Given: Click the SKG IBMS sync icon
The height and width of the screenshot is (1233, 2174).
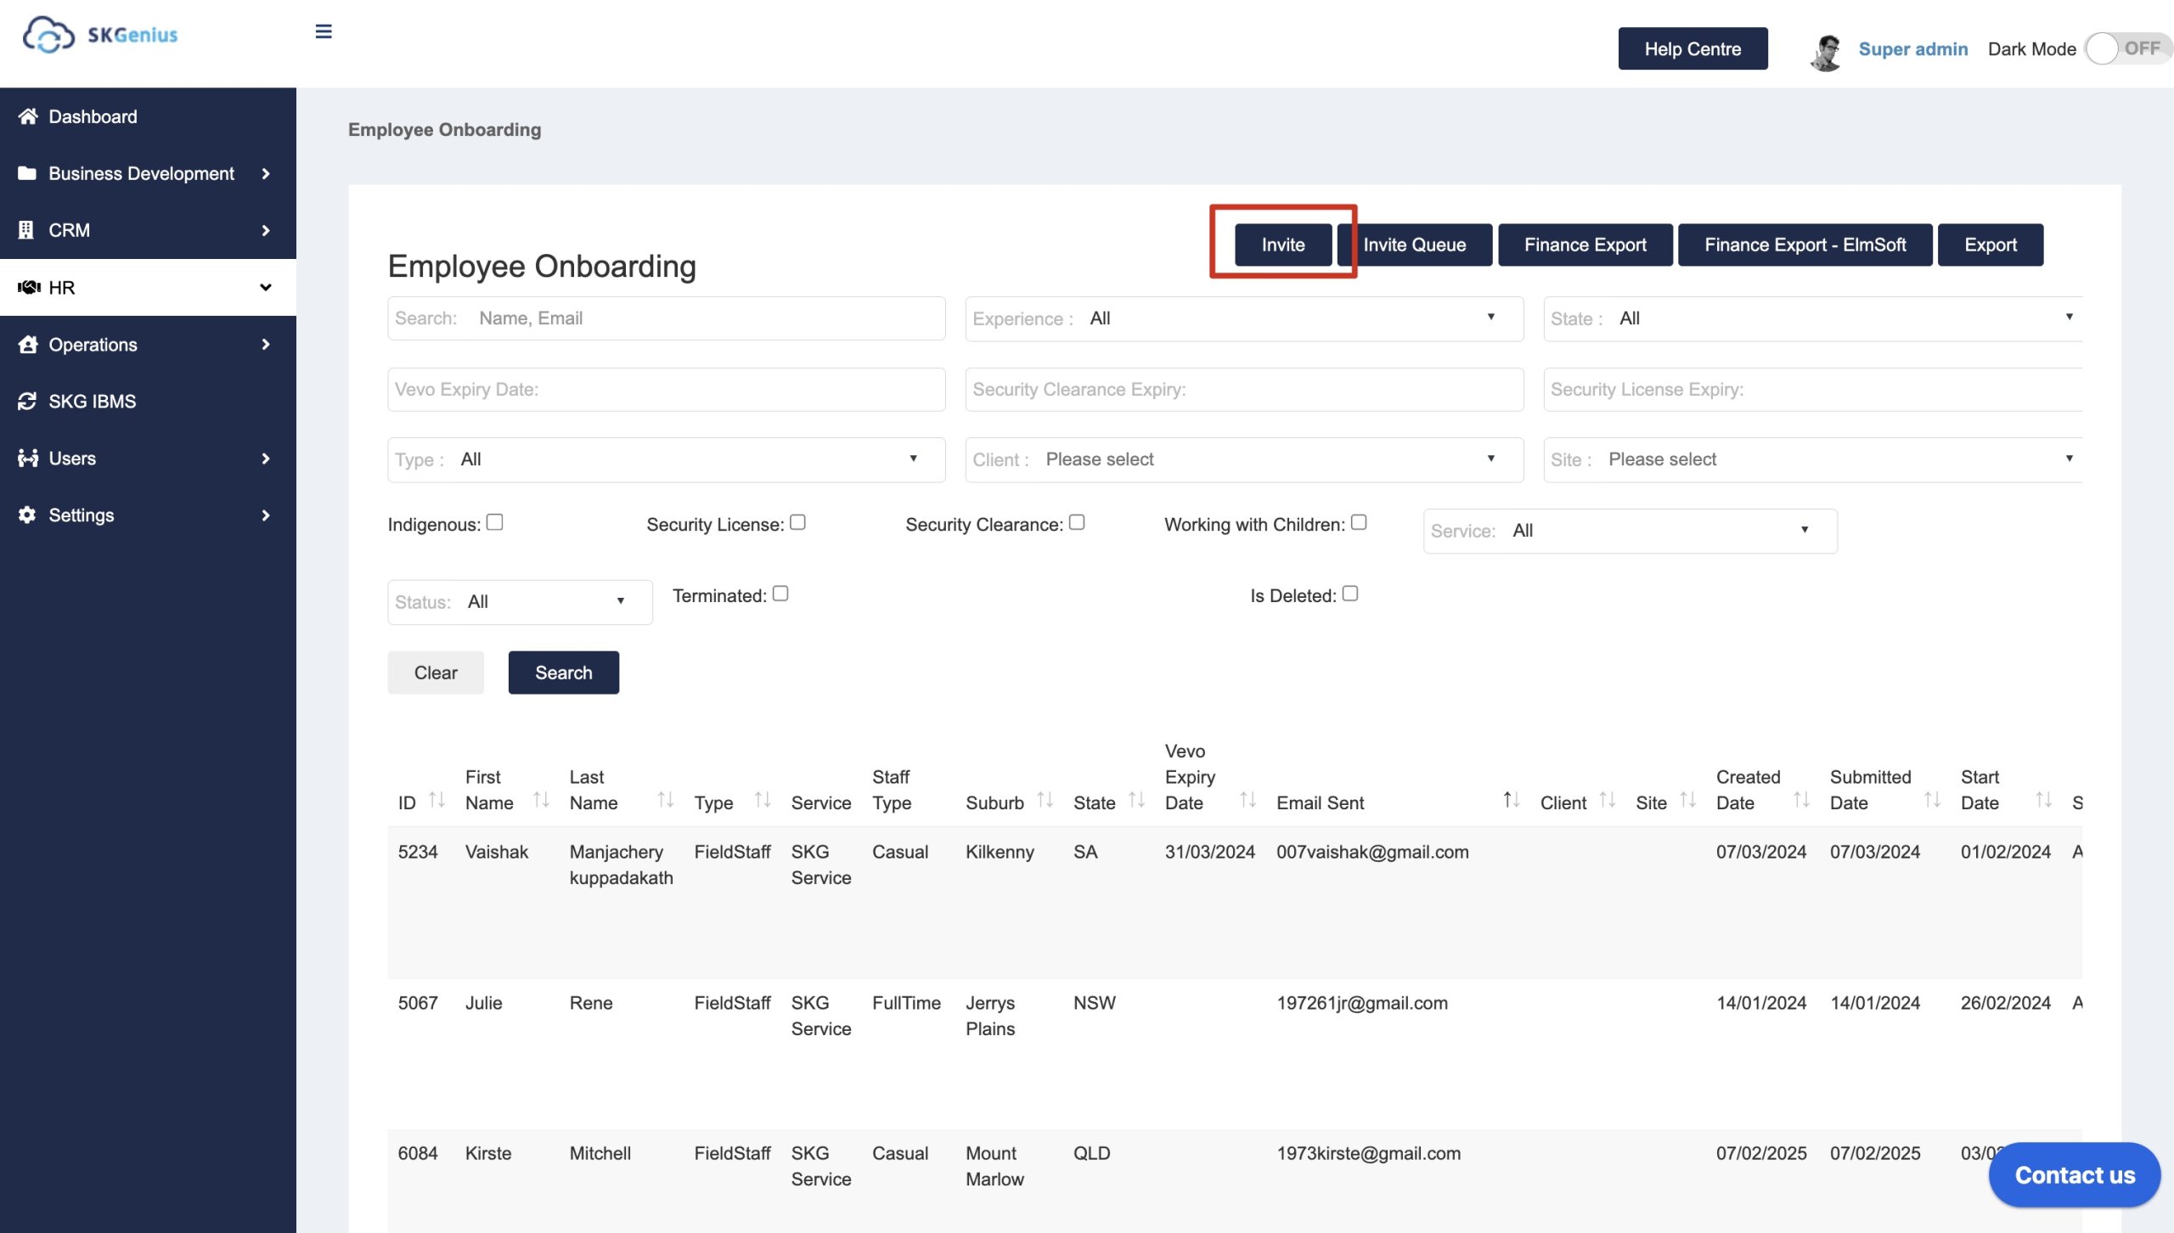Looking at the screenshot, I should pyautogui.click(x=27, y=401).
